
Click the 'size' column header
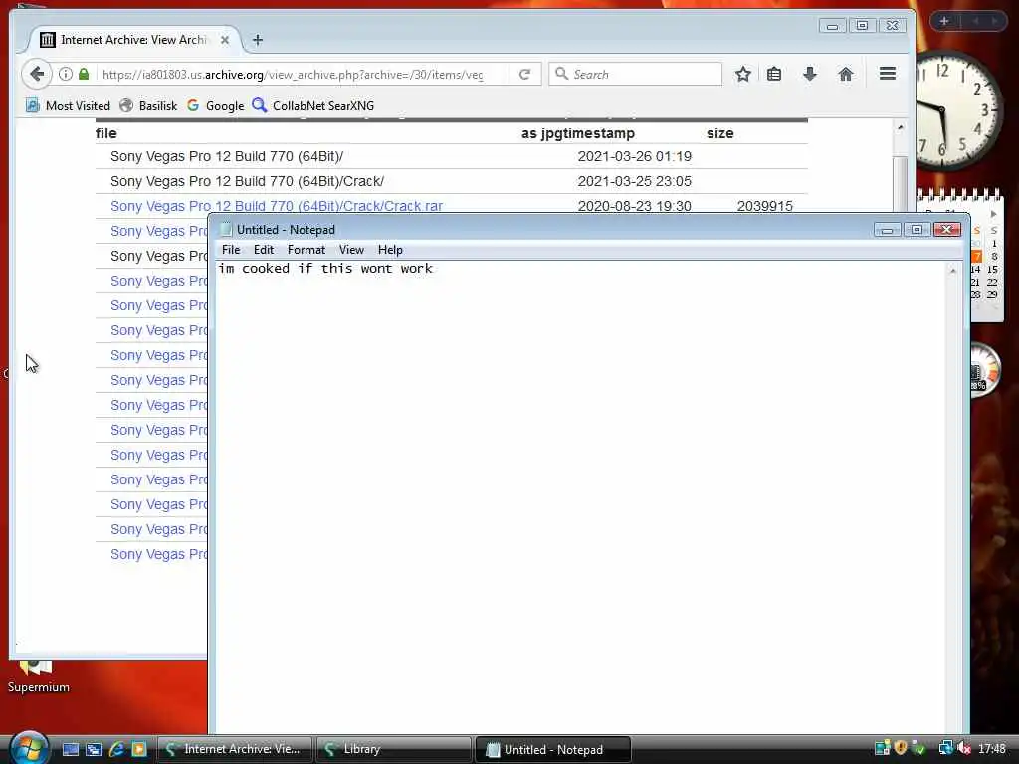(x=720, y=133)
